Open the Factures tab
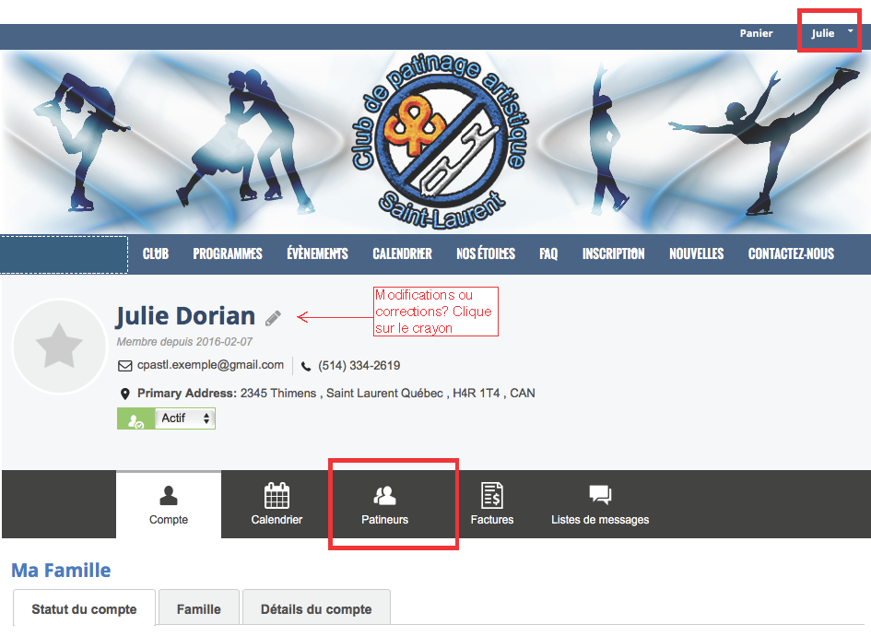Viewport: 871px width, 636px height. coord(492,504)
